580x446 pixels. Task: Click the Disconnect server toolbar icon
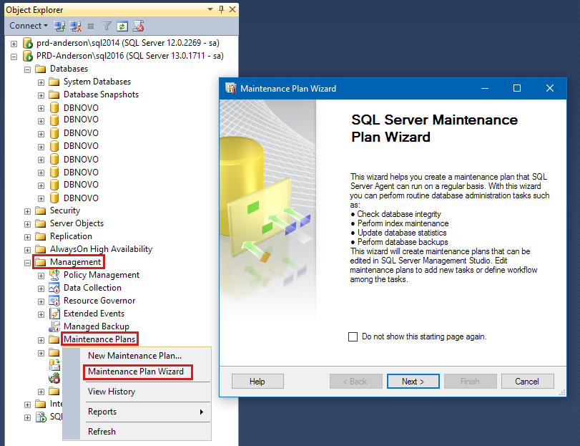click(75, 26)
